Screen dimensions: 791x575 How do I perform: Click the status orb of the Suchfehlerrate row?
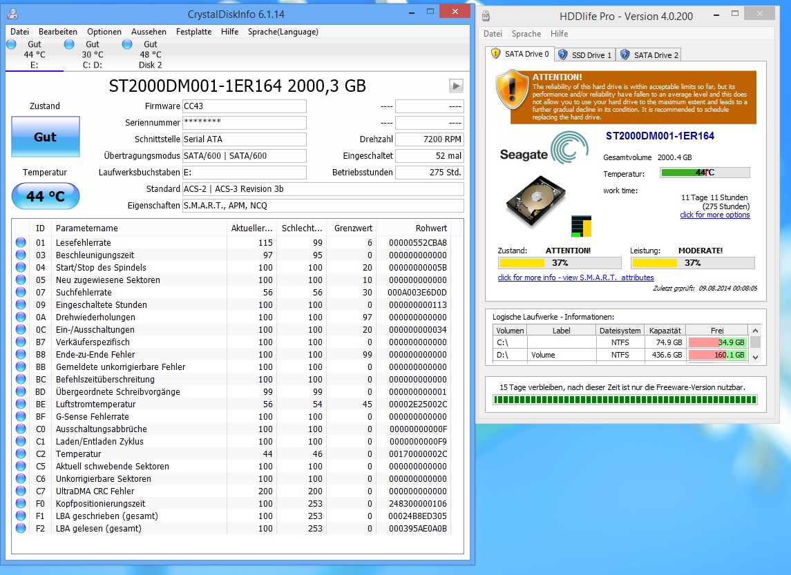click(21, 292)
